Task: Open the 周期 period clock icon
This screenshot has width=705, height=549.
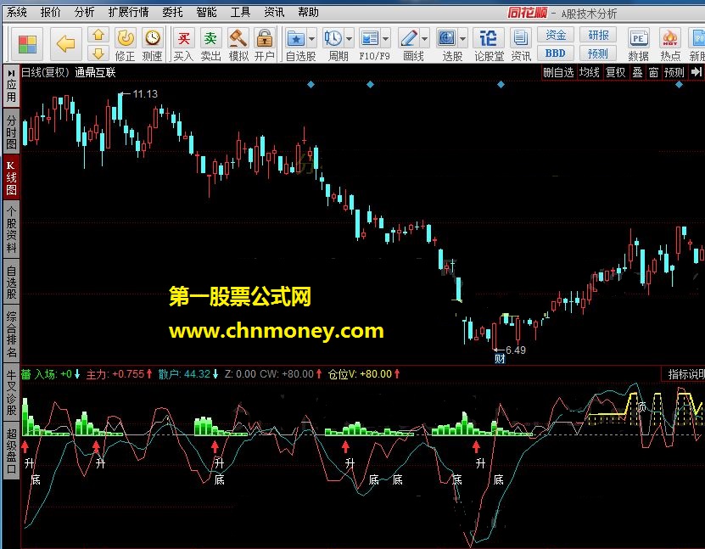Action: point(333,39)
